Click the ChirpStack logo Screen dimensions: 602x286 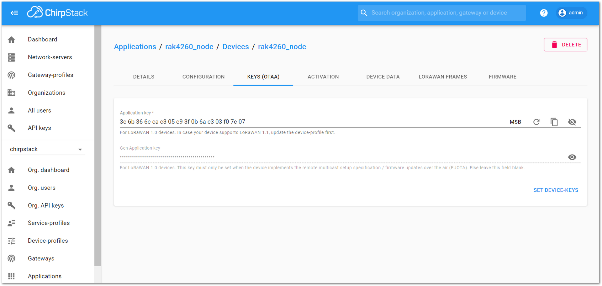click(x=57, y=13)
